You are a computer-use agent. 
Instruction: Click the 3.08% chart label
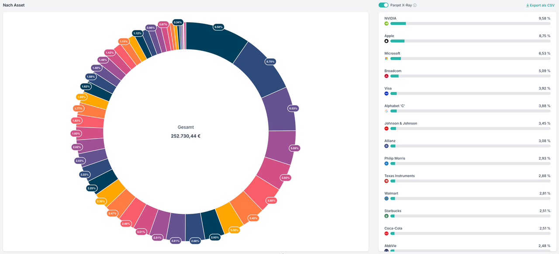tap(235, 230)
